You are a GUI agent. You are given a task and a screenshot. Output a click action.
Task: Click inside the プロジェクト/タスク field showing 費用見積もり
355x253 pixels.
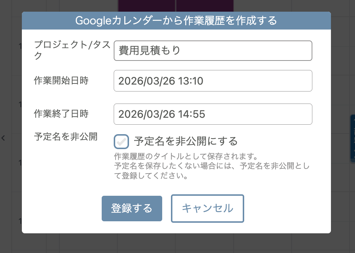click(213, 51)
